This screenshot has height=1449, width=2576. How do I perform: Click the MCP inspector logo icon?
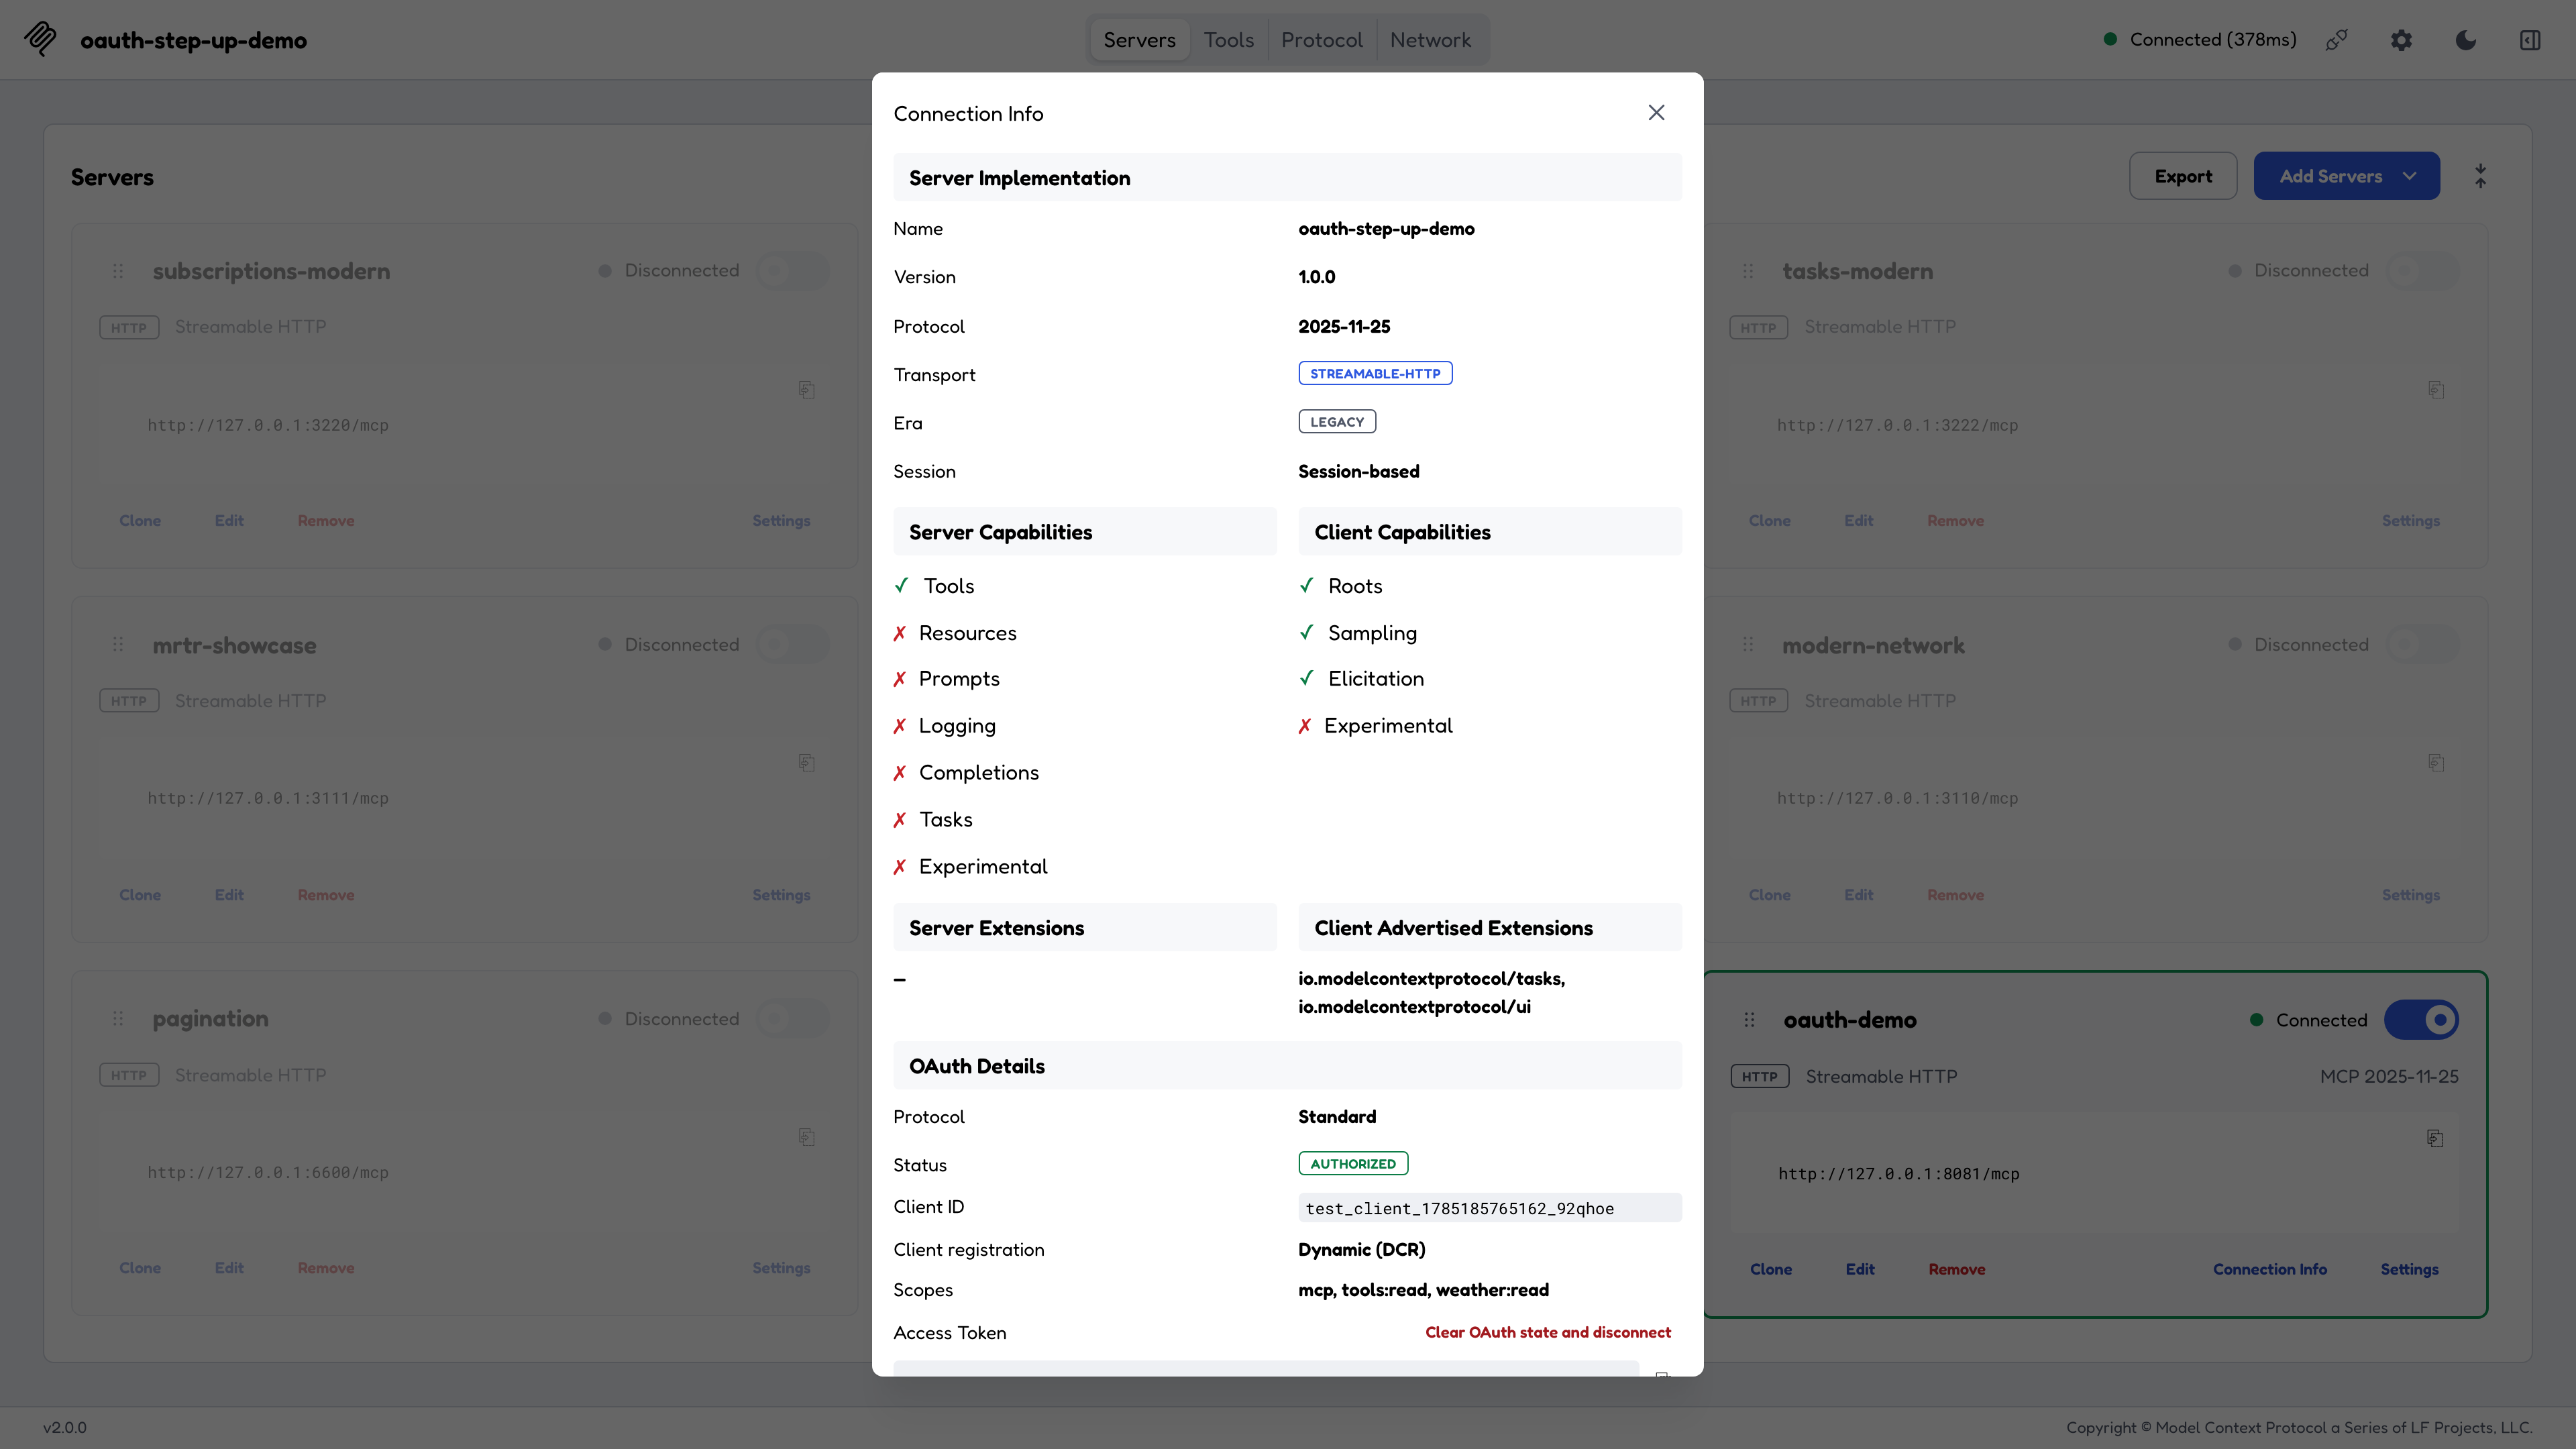pyautogui.click(x=40, y=39)
